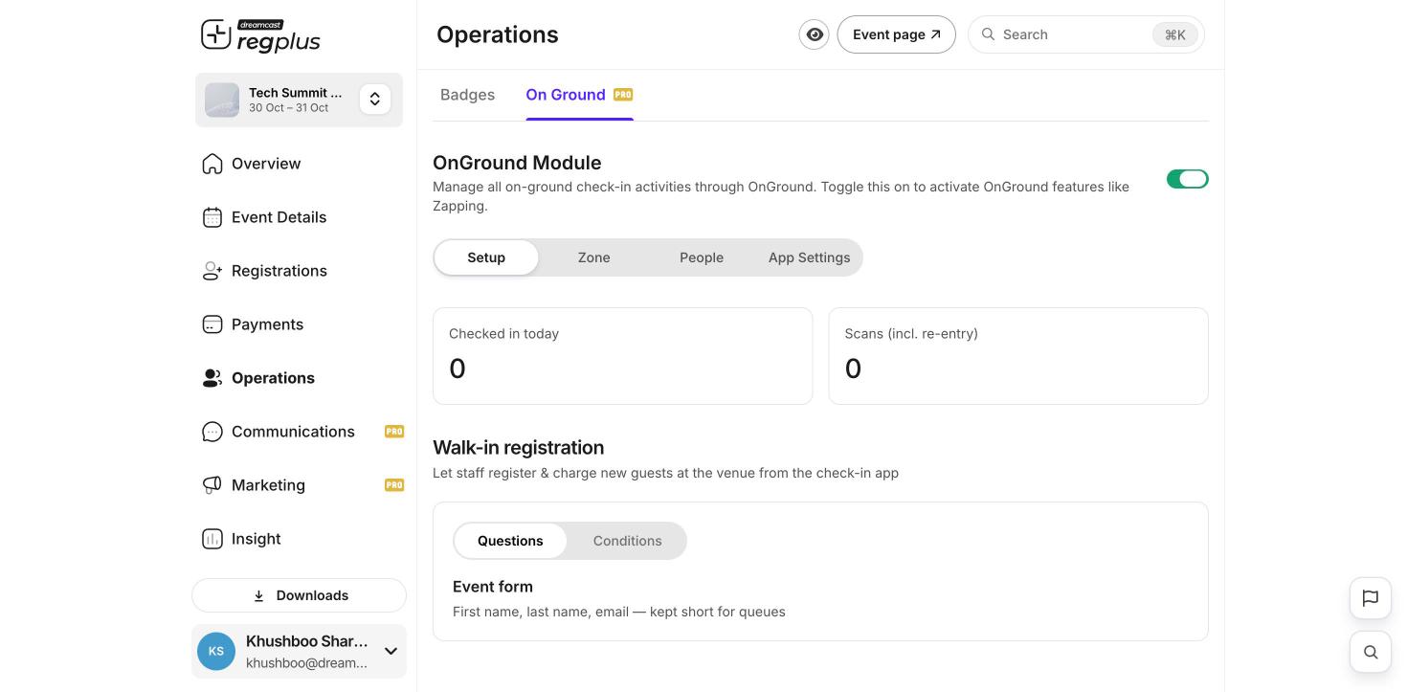This screenshot has width=1407, height=692.
Task: Click the KS user avatar
Action: [x=216, y=652]
